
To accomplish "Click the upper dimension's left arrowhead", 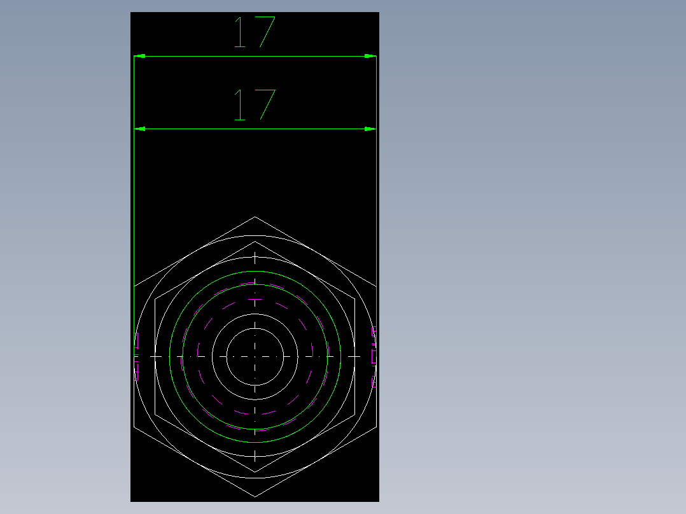I will pos(141,56).
